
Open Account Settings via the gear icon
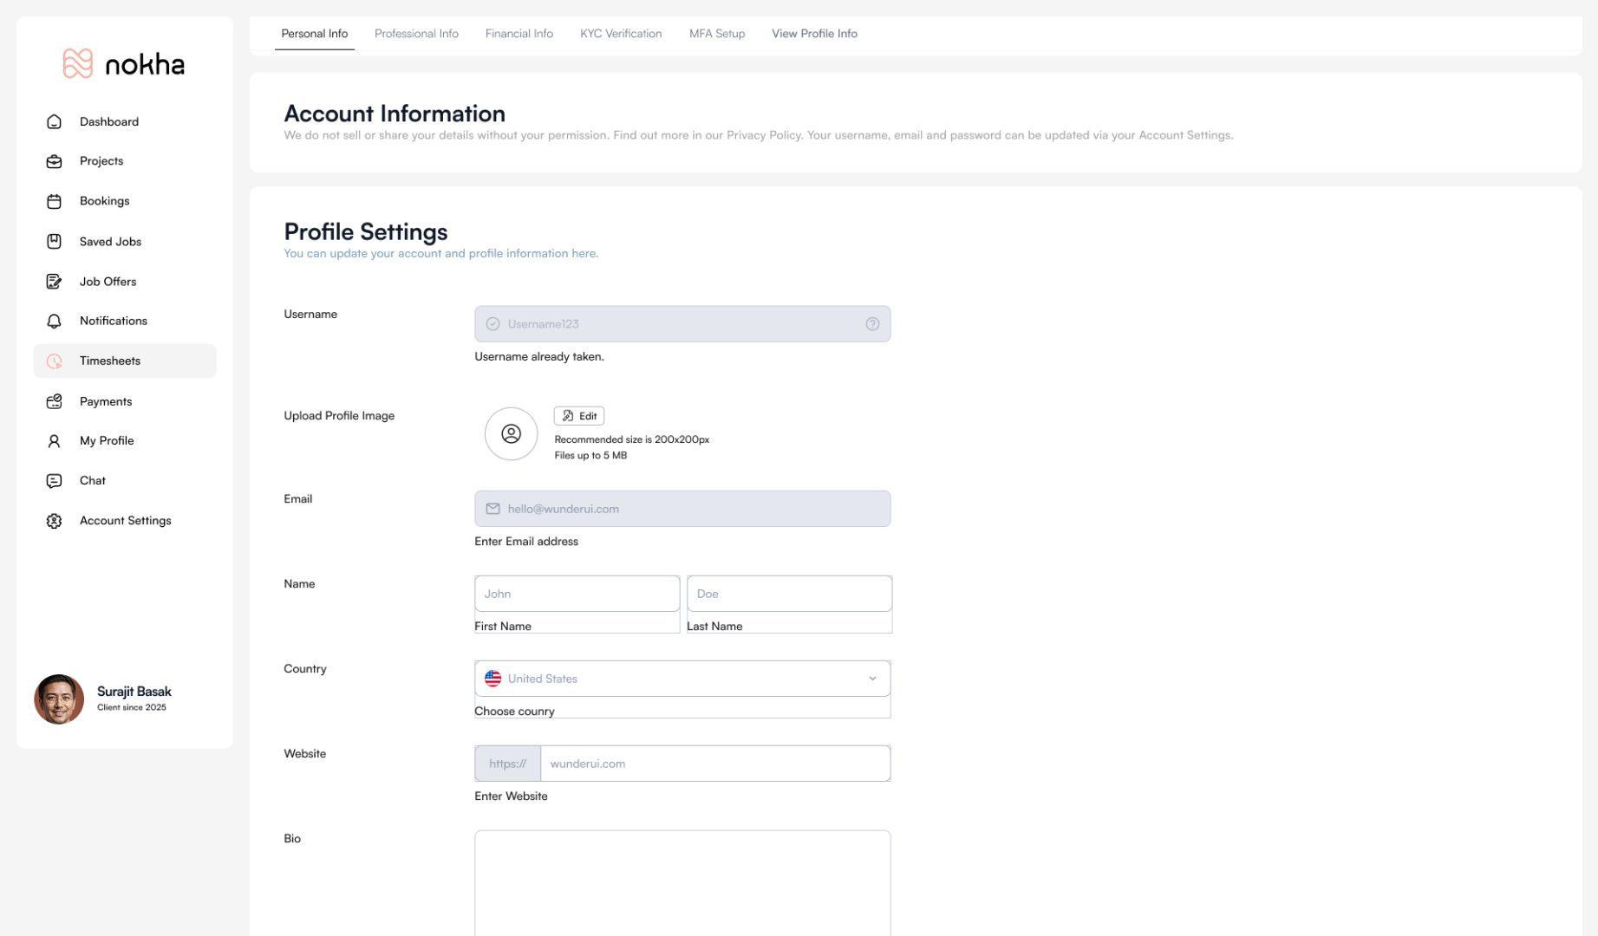[x=54, y=520]
